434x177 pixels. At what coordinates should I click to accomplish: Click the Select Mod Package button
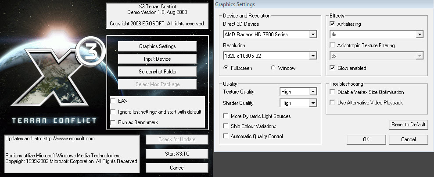click(x=157, y=84)
